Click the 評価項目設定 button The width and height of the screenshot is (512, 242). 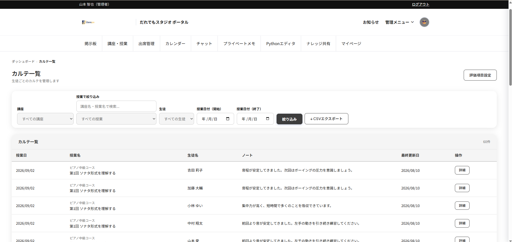(480, 75)
